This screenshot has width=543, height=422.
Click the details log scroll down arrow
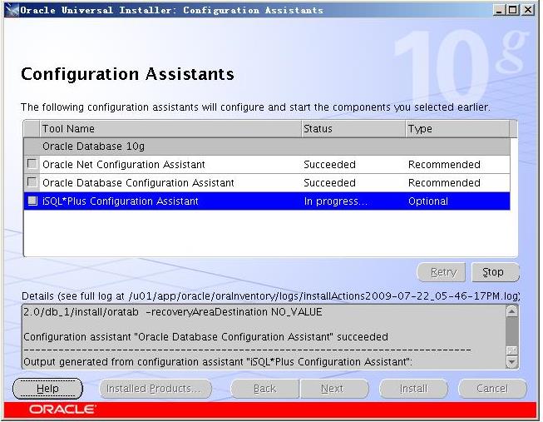(x=512, y=362)
